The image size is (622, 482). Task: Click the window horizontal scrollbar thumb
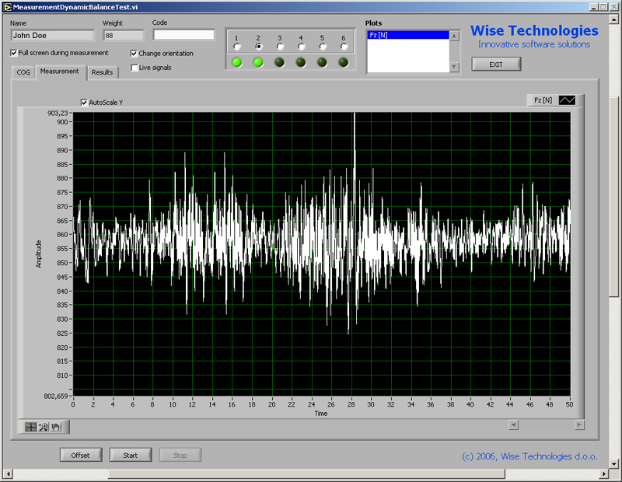[306, 473]
